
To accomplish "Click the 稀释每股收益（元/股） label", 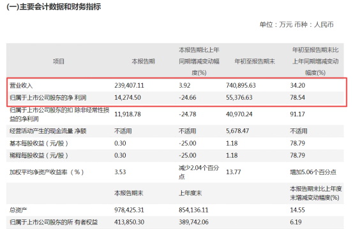I will (x=39, y=155).
